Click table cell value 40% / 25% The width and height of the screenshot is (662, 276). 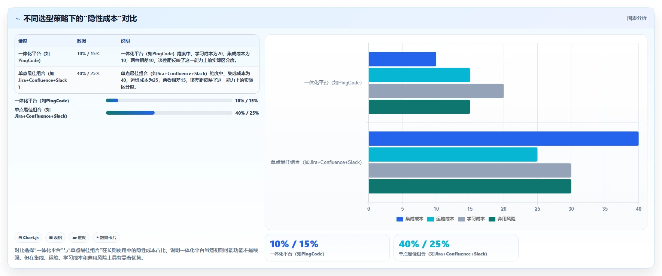(88, 74)
